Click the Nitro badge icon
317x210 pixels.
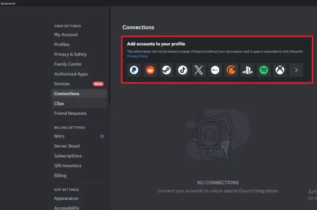(x=102, y=136)
